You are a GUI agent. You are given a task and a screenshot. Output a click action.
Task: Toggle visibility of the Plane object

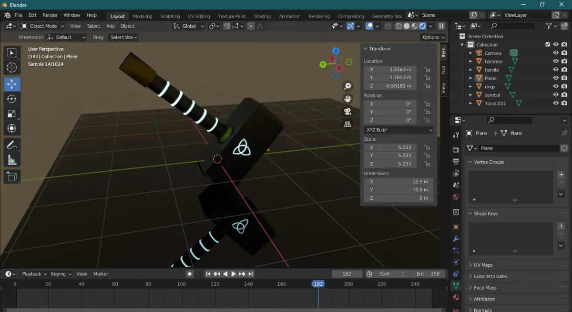pyautogui.click(x=556, y=78)
